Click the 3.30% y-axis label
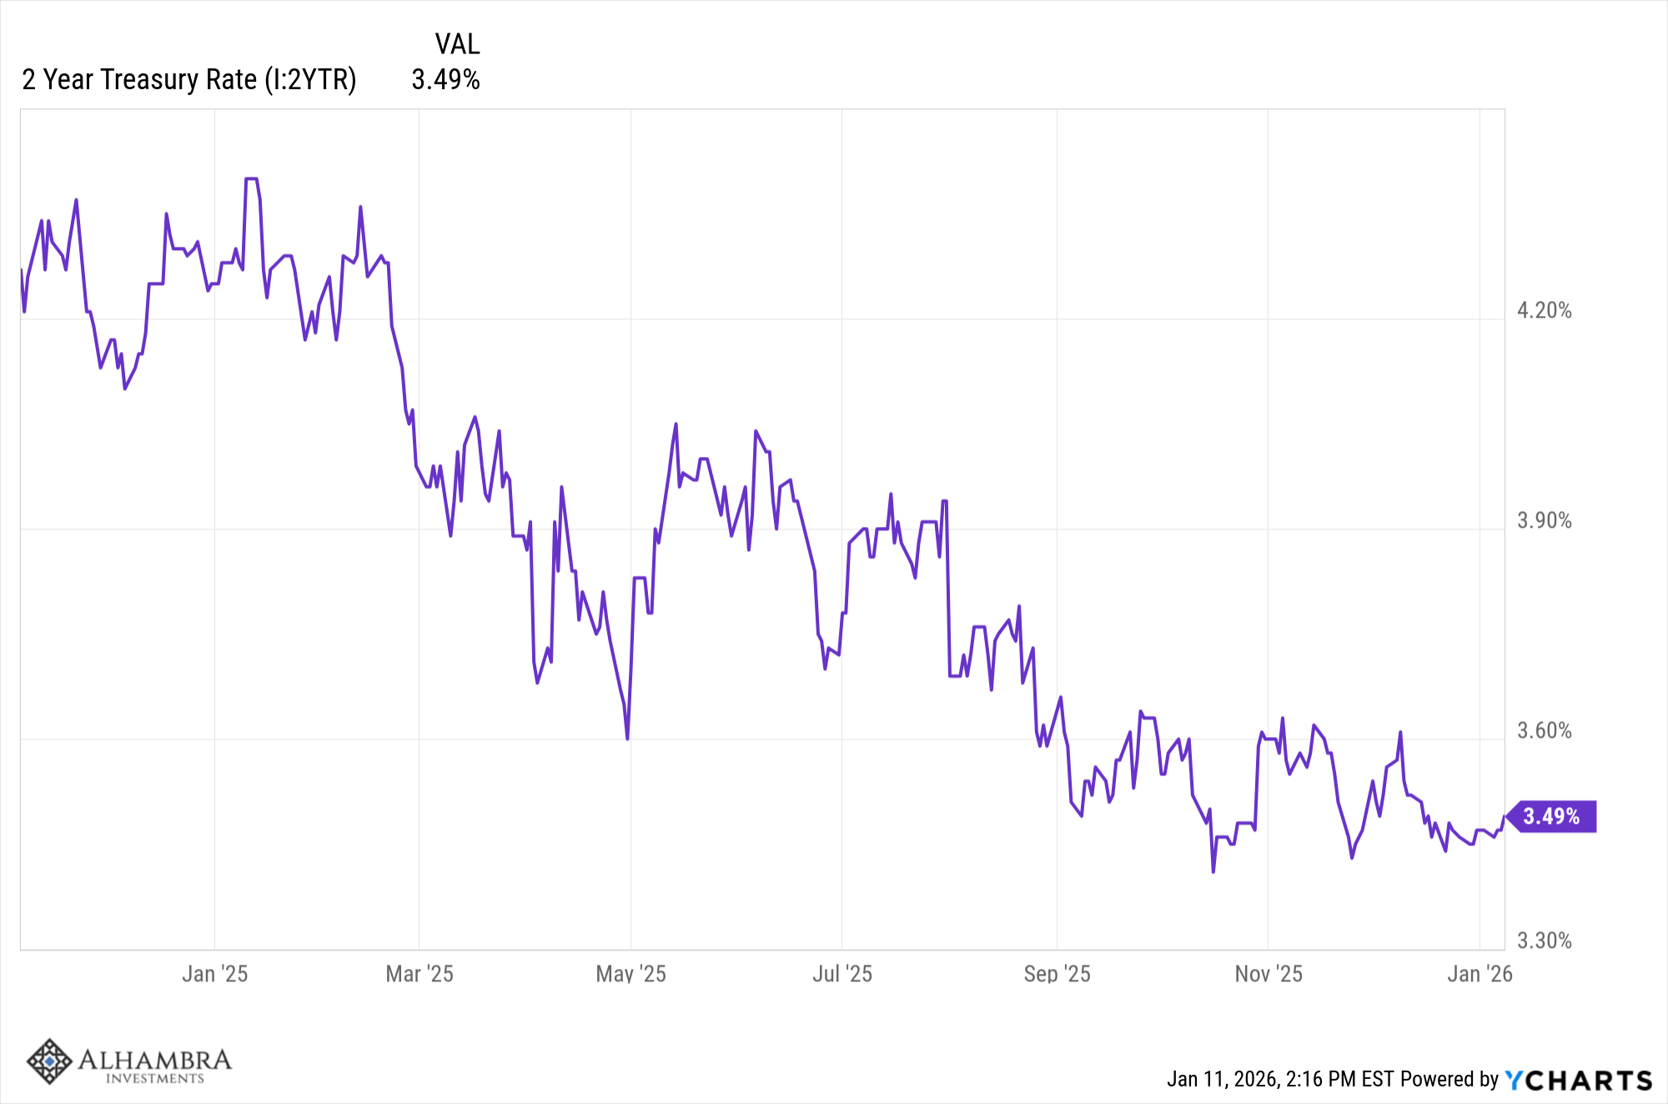Image resolution: width=1668 pixels, height=1104 pixels. pos(1544,941)
